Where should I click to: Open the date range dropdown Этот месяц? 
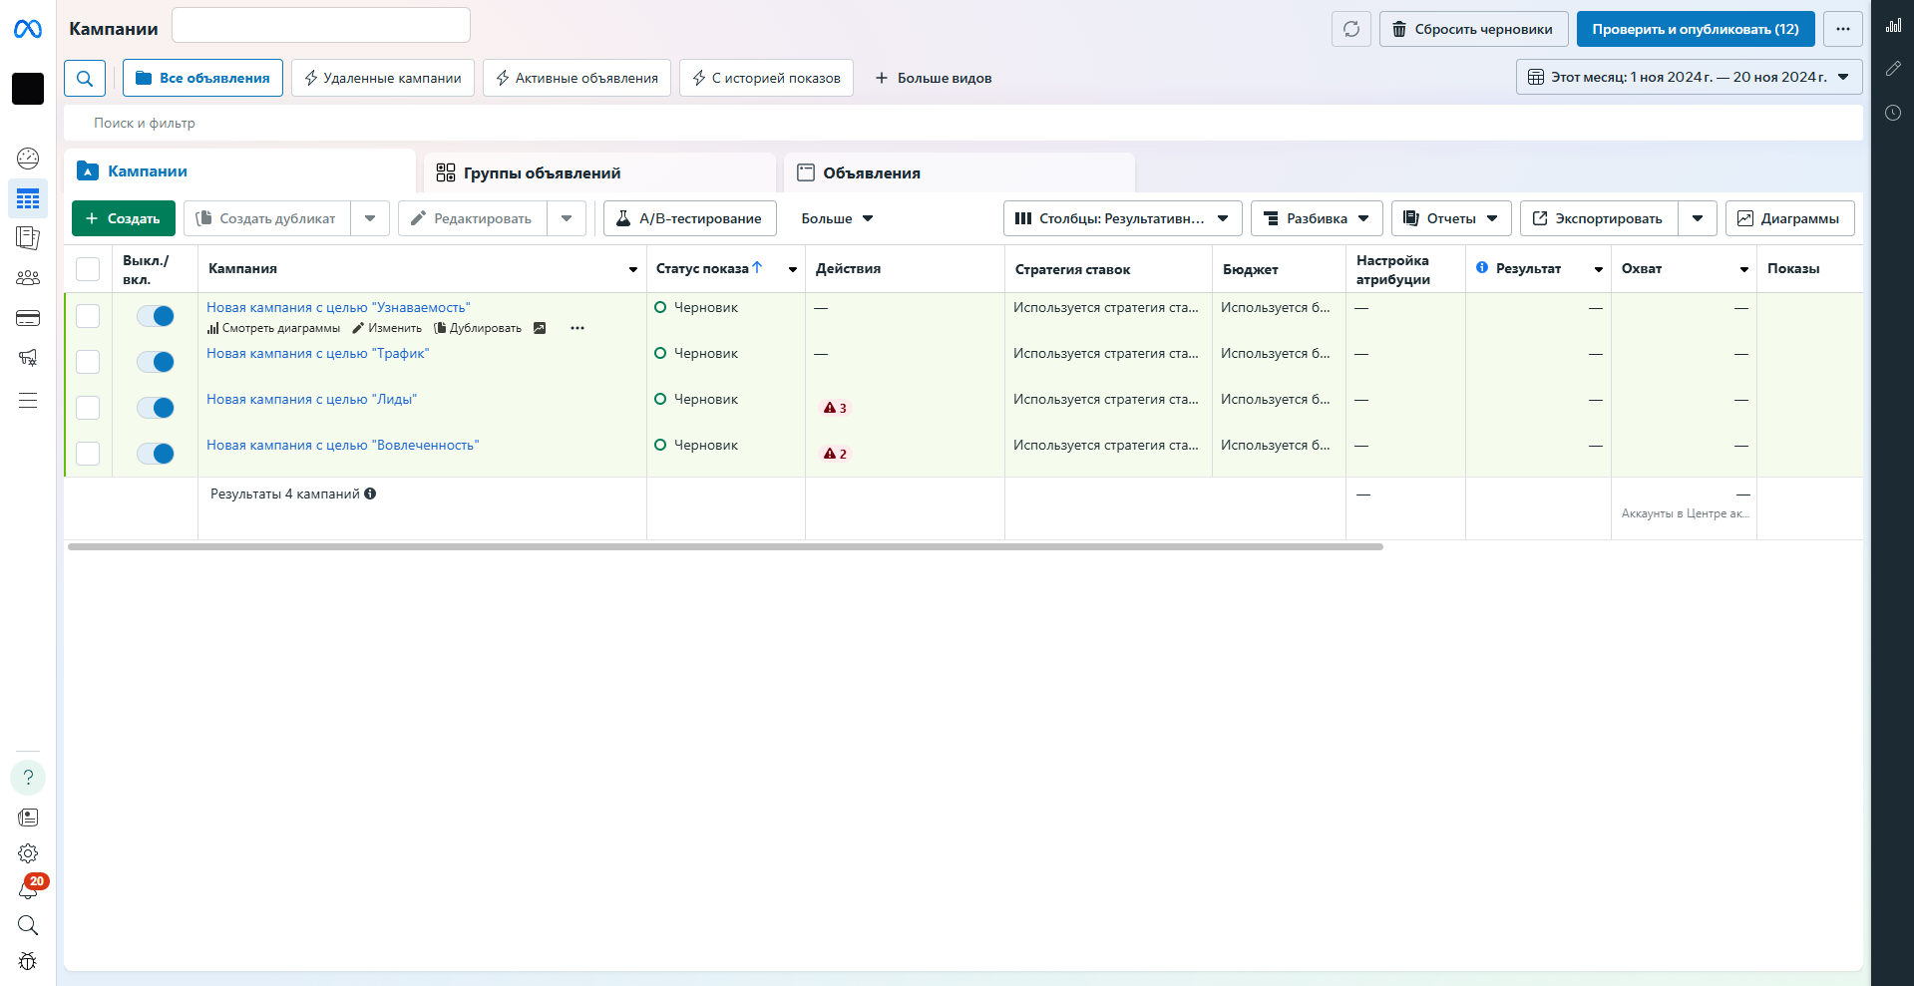pos(1689,77)
